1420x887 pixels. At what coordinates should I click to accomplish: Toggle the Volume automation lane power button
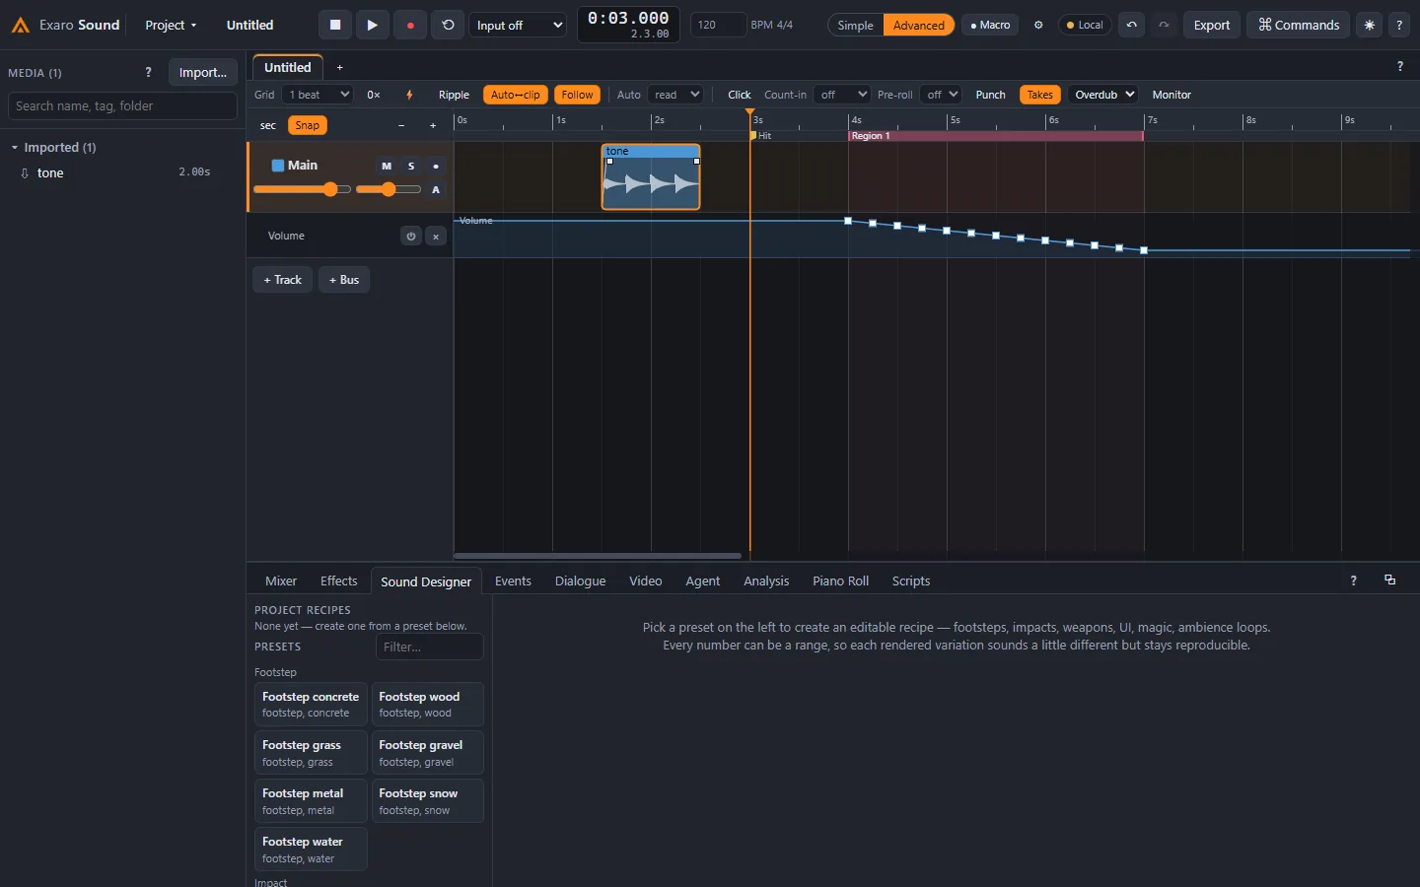(411, 236)
